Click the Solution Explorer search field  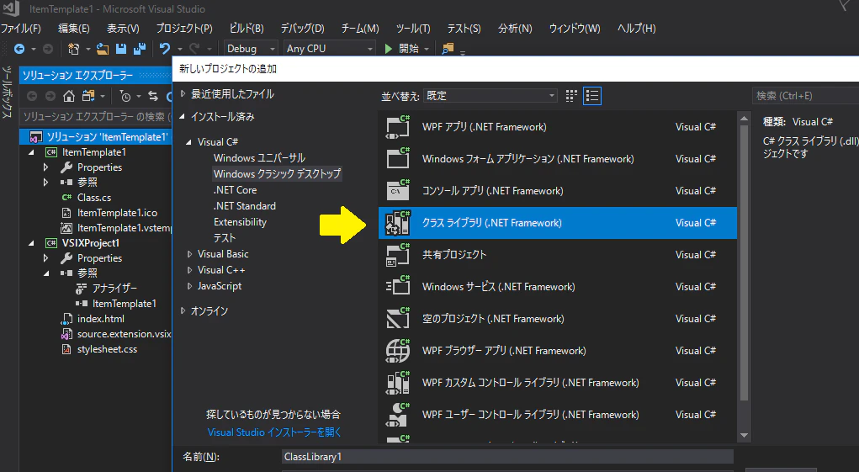pyautogui.click(x=96, y=117)
